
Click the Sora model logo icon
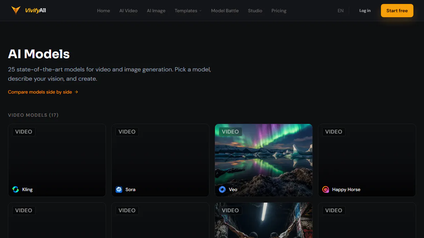pos(119,189)
